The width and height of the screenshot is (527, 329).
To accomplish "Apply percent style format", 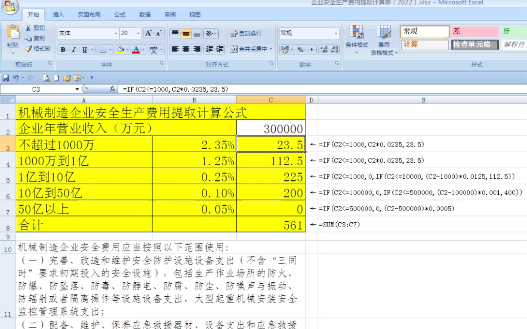I will coord(301,49).
